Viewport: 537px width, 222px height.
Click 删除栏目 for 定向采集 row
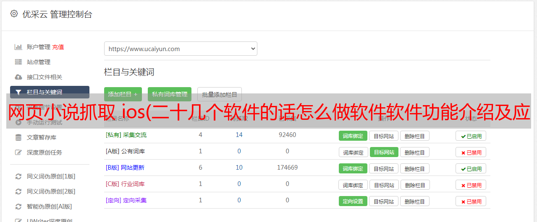[415, 201]
